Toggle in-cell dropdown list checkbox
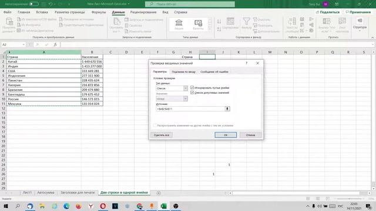376x211 pixels. tap(192, 93)
